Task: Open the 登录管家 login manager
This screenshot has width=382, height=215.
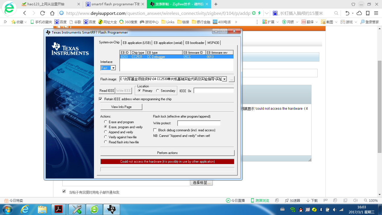Action: click(x=370, y=22)
